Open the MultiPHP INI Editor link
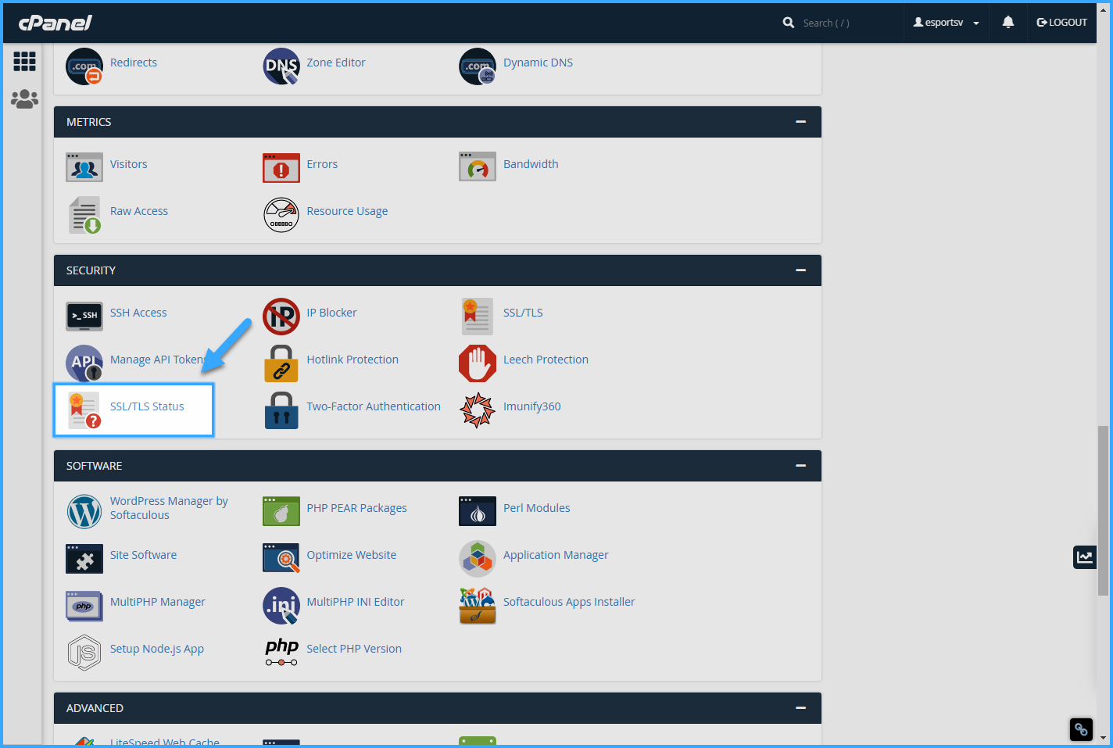This screenshot has width=1113, height=748. click(x=356, y=602)
